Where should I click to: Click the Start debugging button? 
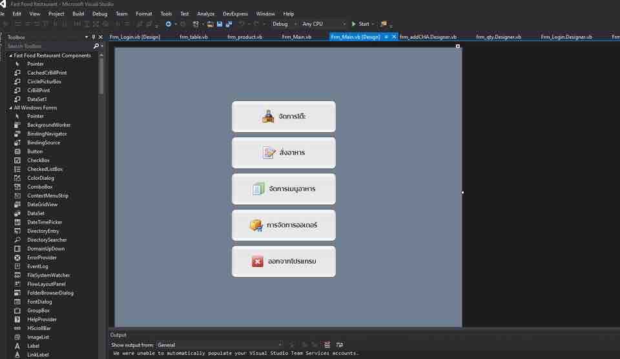coord(360,24)
